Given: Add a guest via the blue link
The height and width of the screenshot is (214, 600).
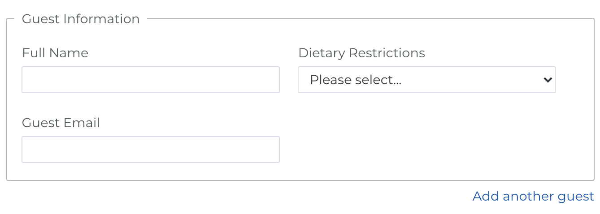Looking at the screenshot, I should [533, 196].
